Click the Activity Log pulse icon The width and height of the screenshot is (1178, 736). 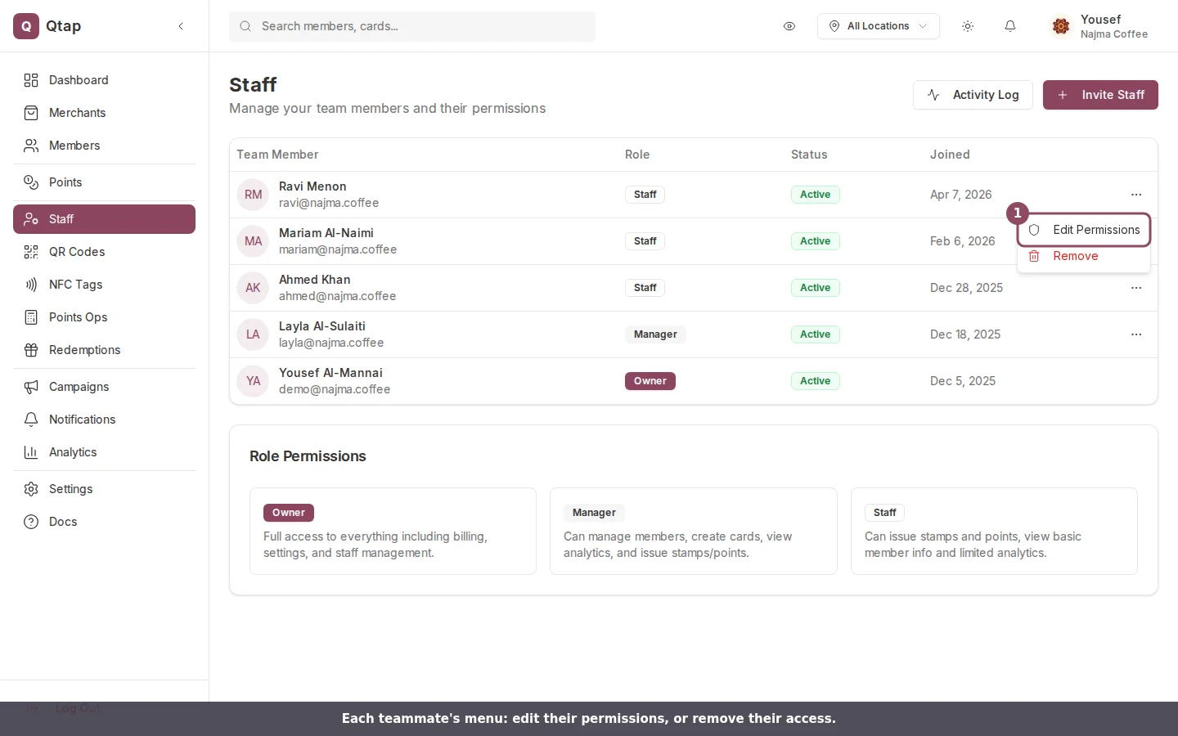coord(933,95)
